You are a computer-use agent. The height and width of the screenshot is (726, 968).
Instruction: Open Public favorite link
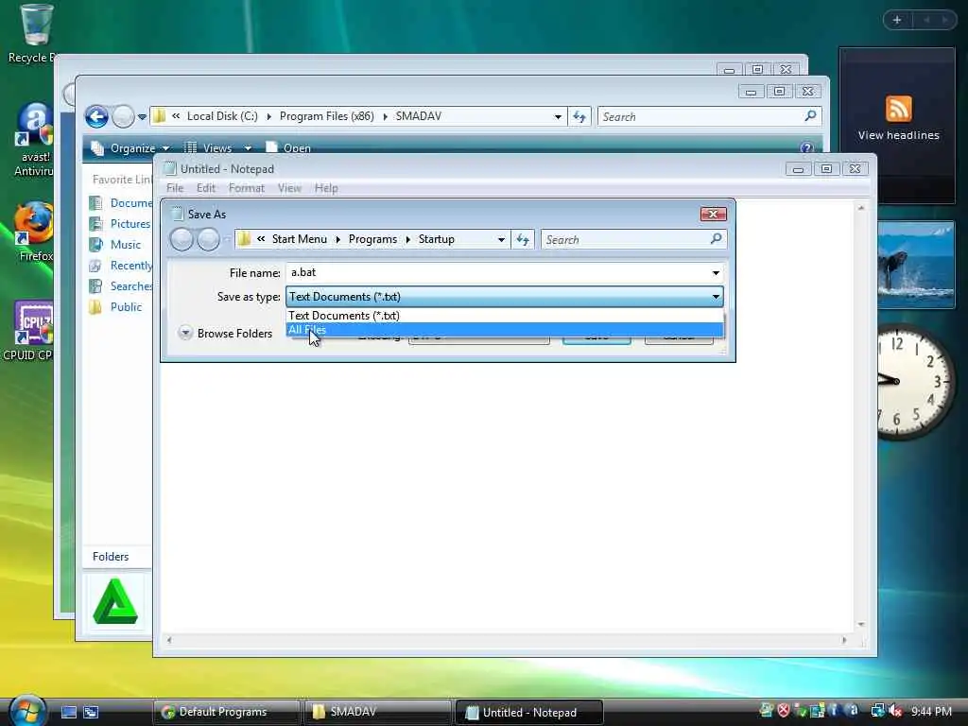point(115,307)
